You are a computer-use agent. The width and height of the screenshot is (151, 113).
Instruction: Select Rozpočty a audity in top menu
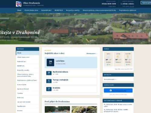pos(73,10)
